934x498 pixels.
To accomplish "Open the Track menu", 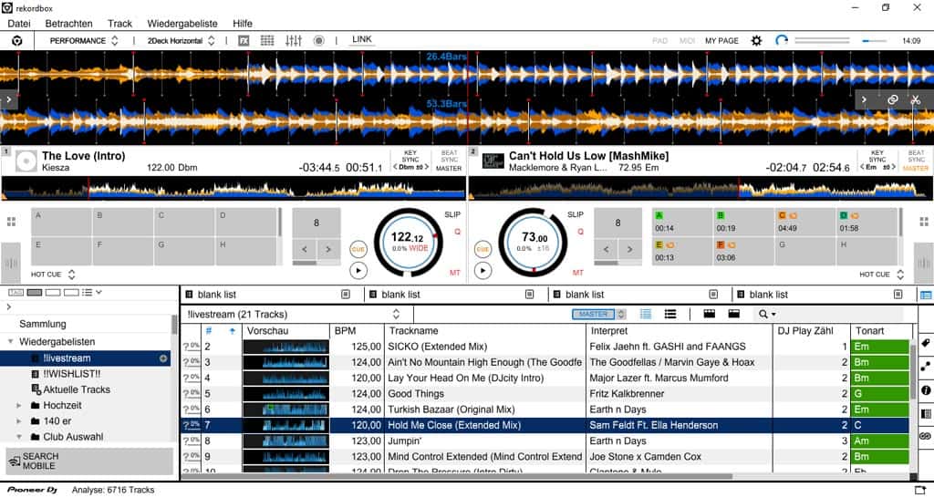I will click(x=119, y=23).
